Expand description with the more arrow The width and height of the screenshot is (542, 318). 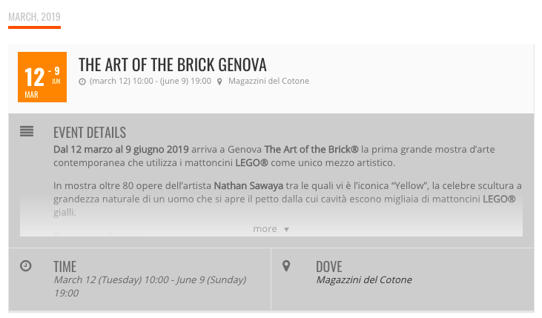pyautogui.click(x=287, y=230)
